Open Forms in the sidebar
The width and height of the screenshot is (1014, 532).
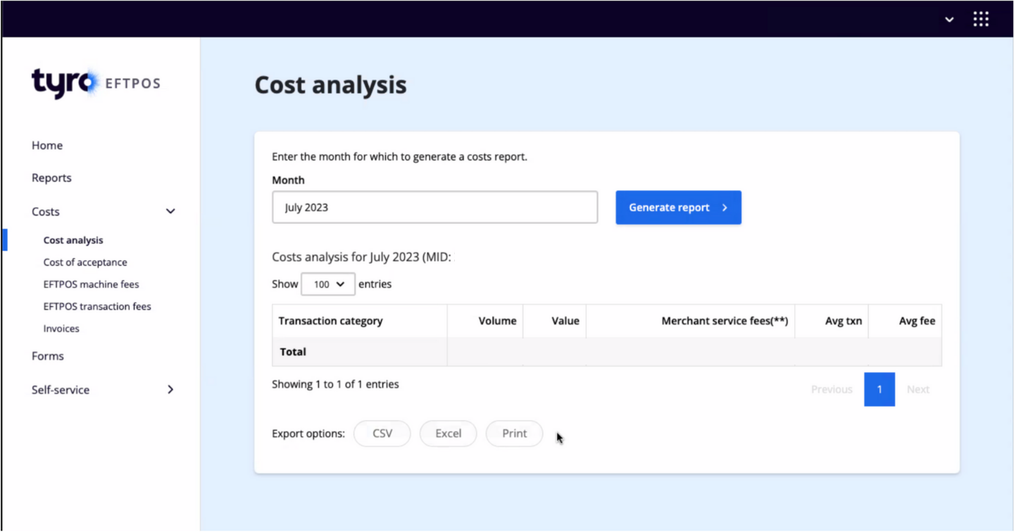point(48,356)
